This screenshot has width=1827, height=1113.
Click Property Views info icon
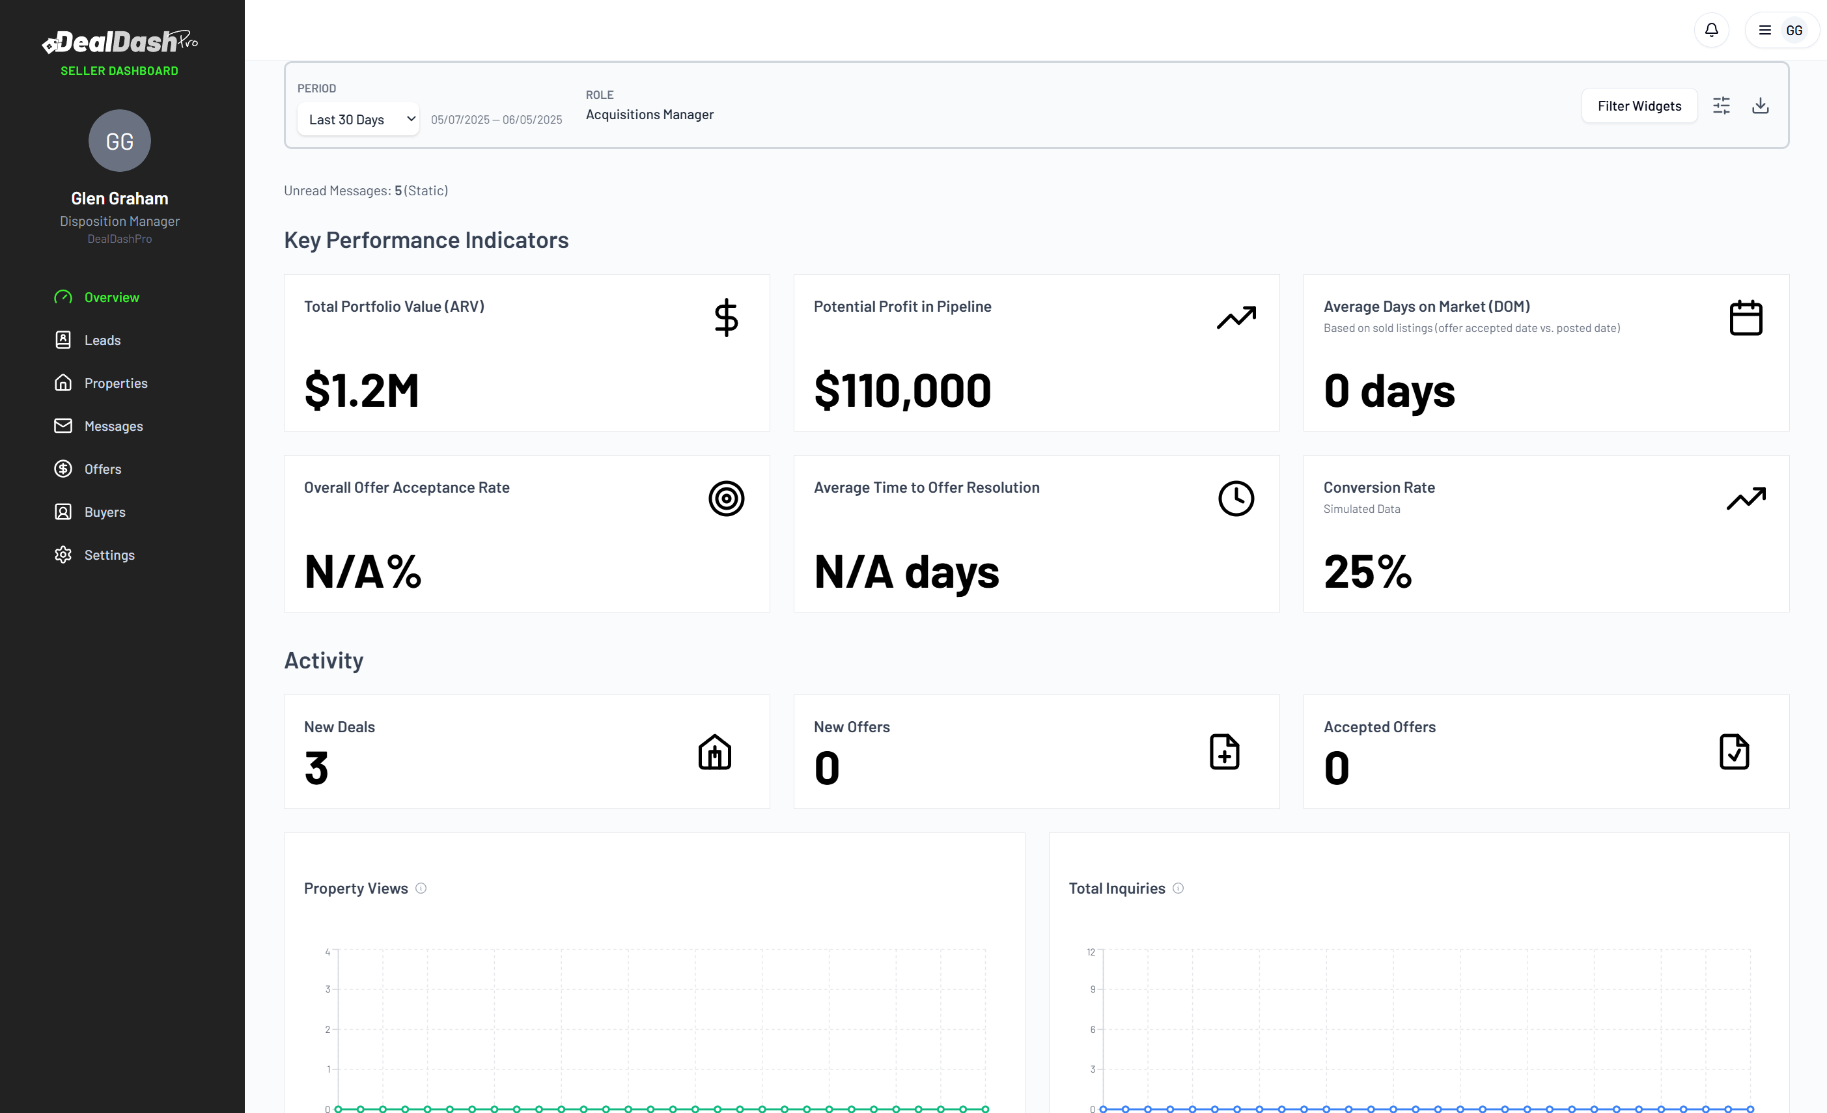(421, 888)
